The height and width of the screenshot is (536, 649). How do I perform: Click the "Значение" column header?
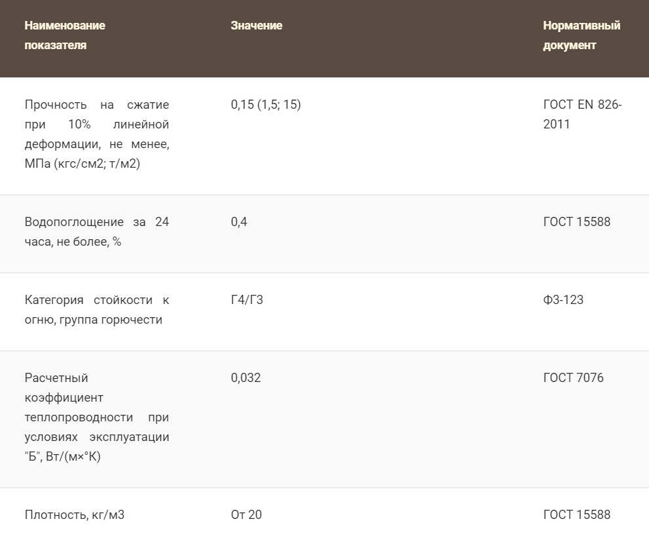pyautogui.click(x=256, y=26)
